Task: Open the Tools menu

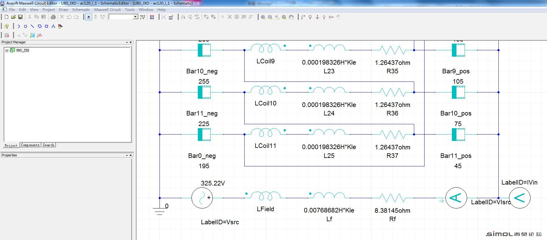Action: point(129,9)
